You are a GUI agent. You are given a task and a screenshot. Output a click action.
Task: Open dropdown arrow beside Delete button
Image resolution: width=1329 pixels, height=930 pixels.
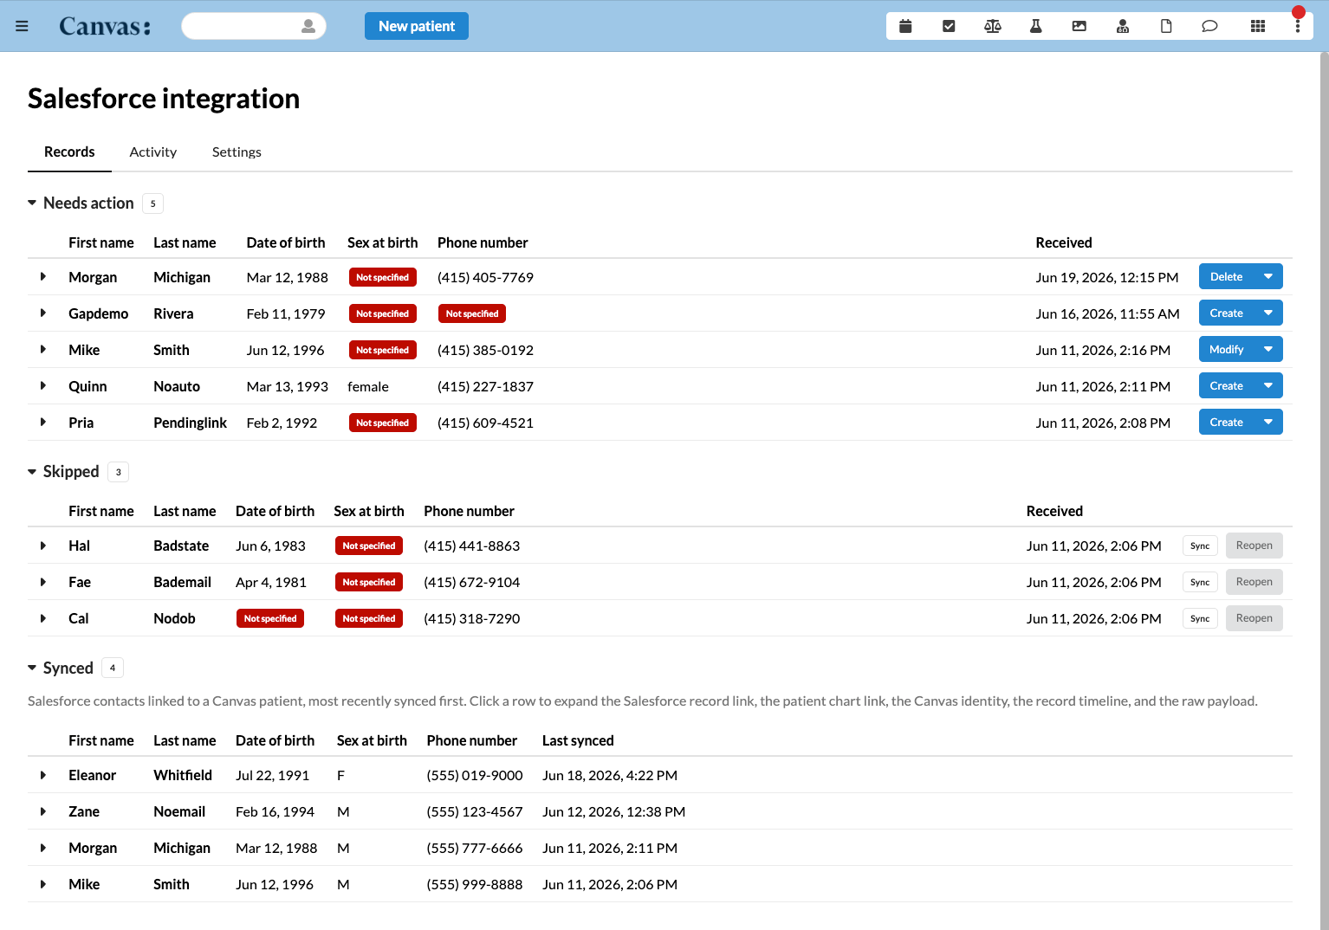(1268, 276)
